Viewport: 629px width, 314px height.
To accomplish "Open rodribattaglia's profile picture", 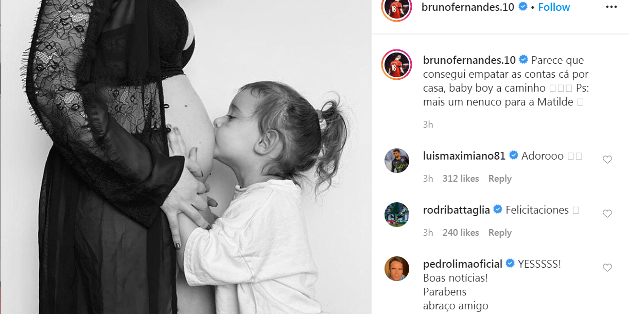I will click(397, 215).
